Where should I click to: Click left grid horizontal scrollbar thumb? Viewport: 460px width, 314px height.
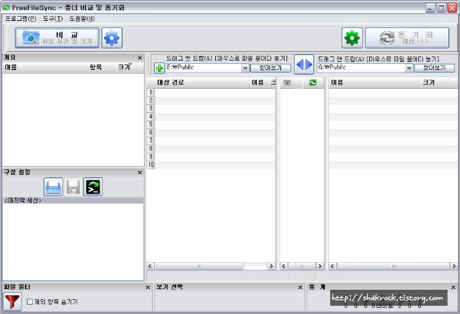[x=199, y=266]
